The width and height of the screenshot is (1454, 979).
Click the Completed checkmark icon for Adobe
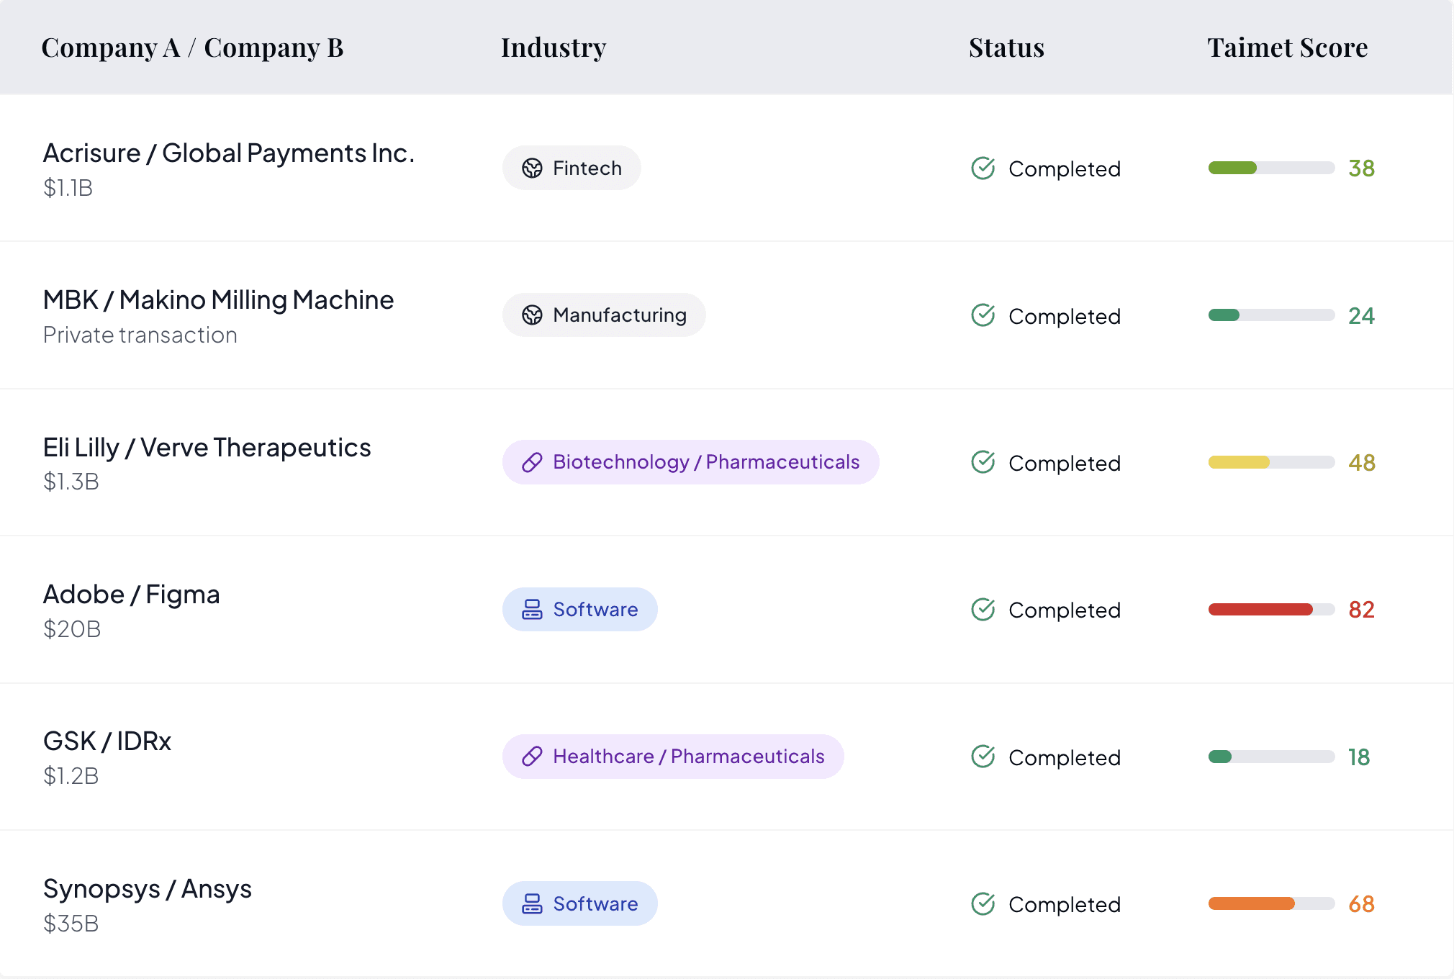(x=983, y=610)
